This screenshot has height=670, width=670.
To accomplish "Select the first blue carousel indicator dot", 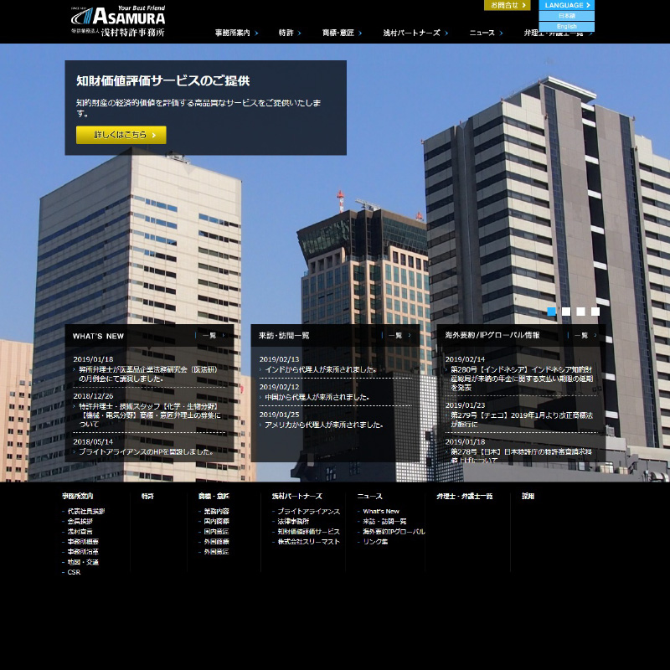I will point(551,312).
